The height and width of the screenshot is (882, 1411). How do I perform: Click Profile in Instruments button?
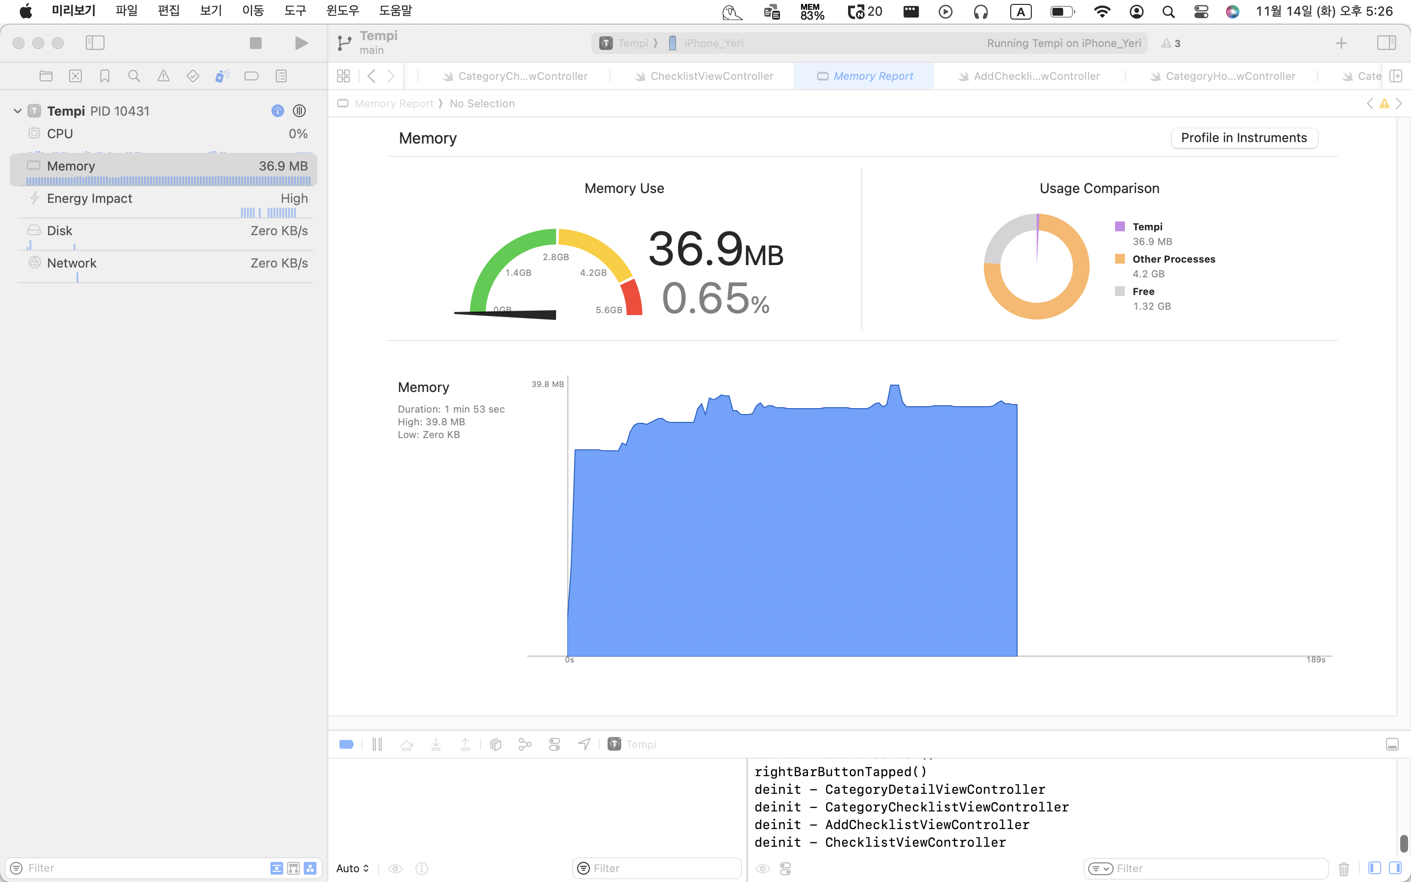(1243, 138)
